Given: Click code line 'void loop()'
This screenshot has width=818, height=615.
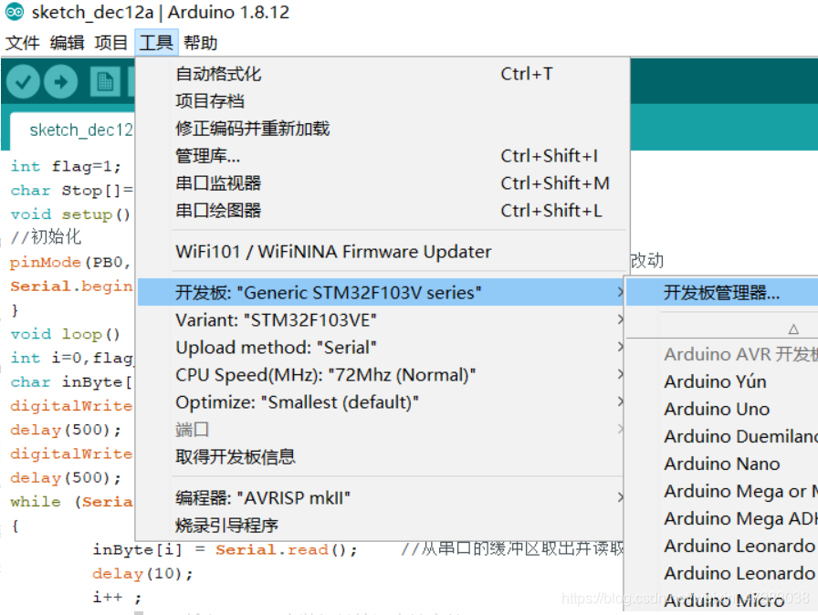Looking at the screenshot, I should [x=66, y=334].
